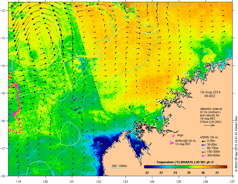Click the latitude axis label -12
Viewport: 238px width, 184px height.
pyautogui.click(x=3, y=11)
